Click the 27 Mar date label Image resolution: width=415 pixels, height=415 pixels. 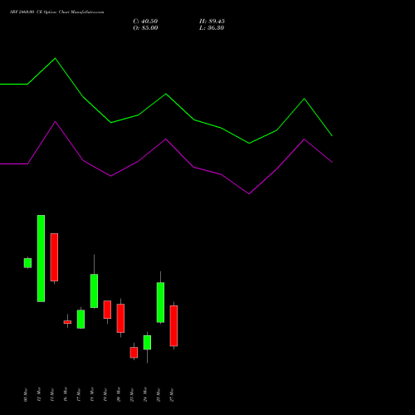tap(172, 395)
